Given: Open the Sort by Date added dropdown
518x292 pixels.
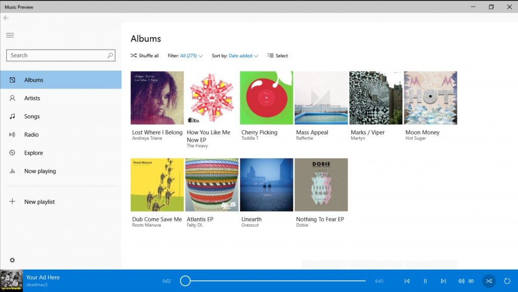Looking at the screenshot, I should pyautogui.click(x=243, y=56).
